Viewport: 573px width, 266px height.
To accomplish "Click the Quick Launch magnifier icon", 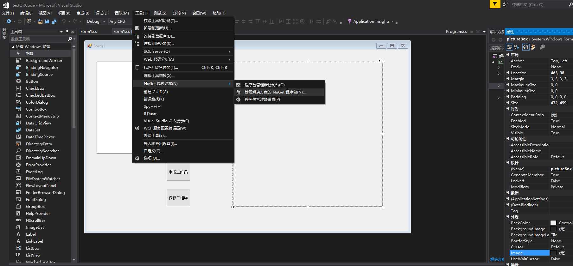I will [570, 4].
